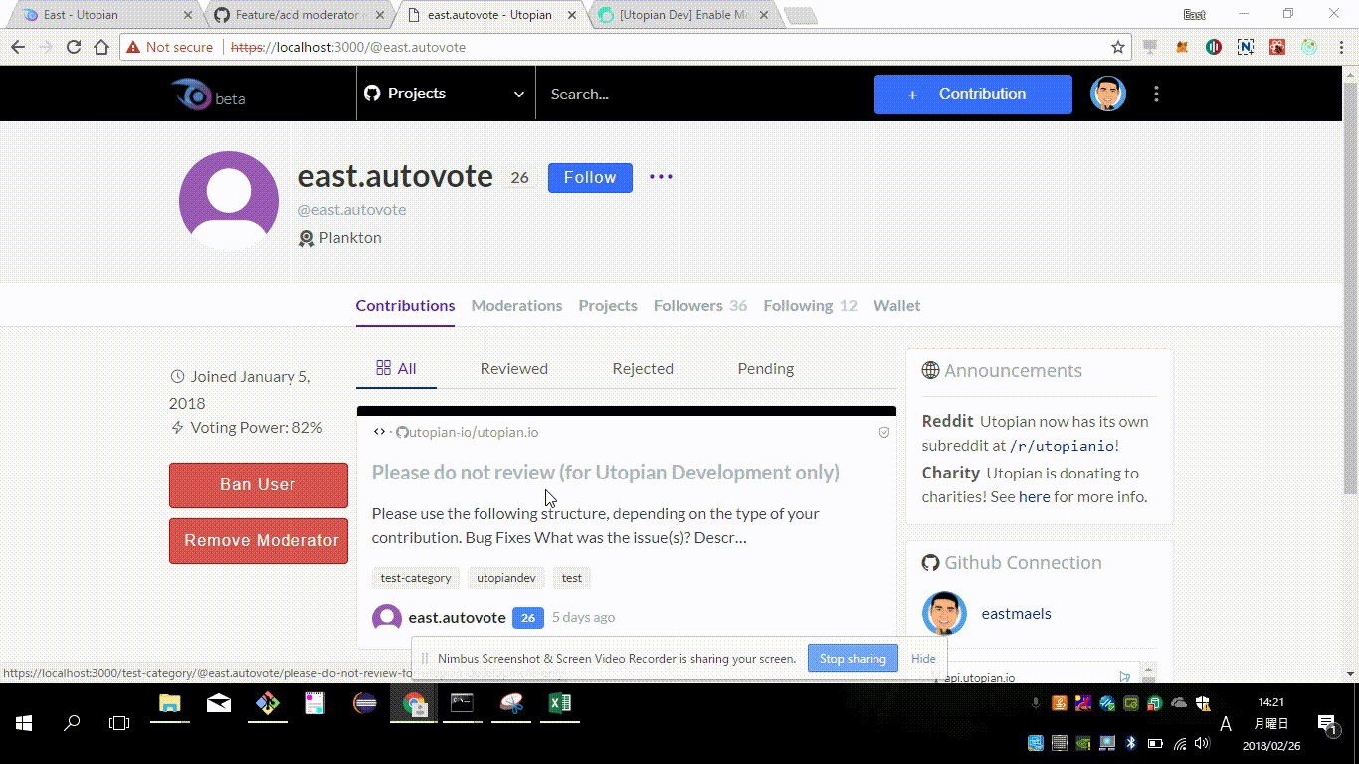1359x764 pixels.
Task: Click the post author avatar next to east.autovote
Action: (x=387, y=618)
